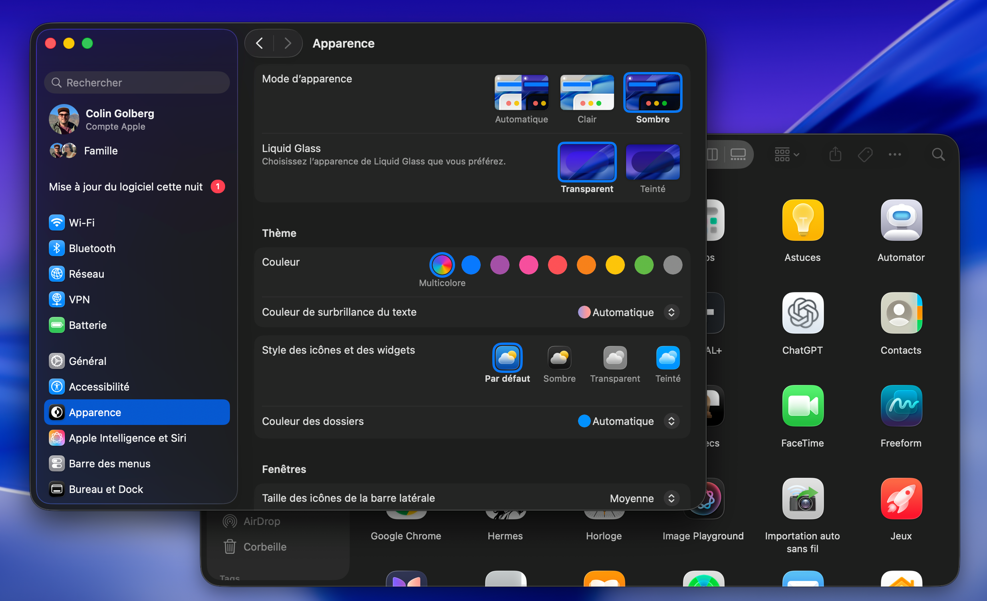Open Finder group-by dropdown in toolbar
The image size is (987, 601).
click(787, 154)
